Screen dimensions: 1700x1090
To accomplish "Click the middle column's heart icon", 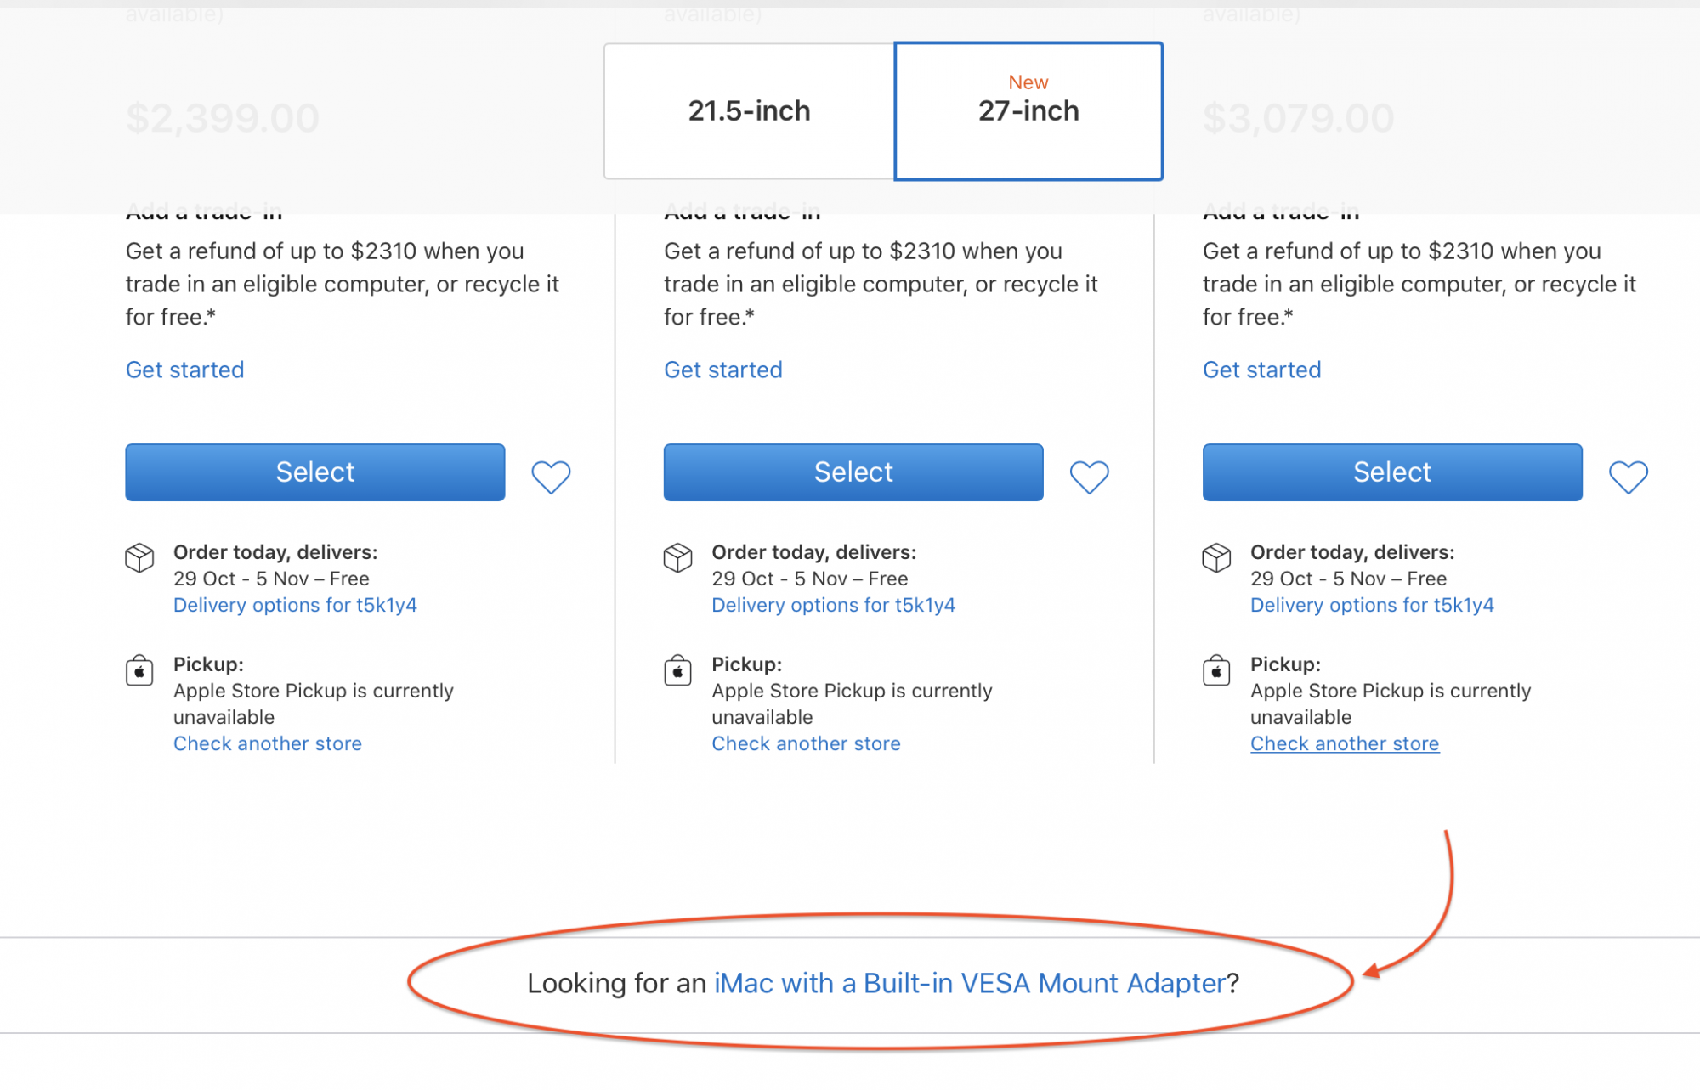I will click(1089, 477).
